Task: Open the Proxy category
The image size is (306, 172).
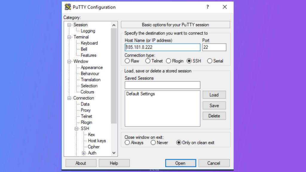Action: pos(86,110)
